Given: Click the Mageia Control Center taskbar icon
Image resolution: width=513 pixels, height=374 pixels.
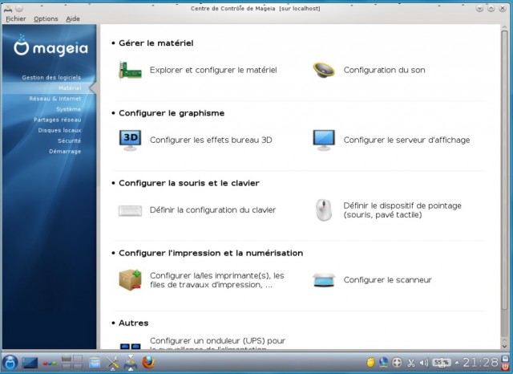Looking at the screenshot, I should (x=130, y=362).
